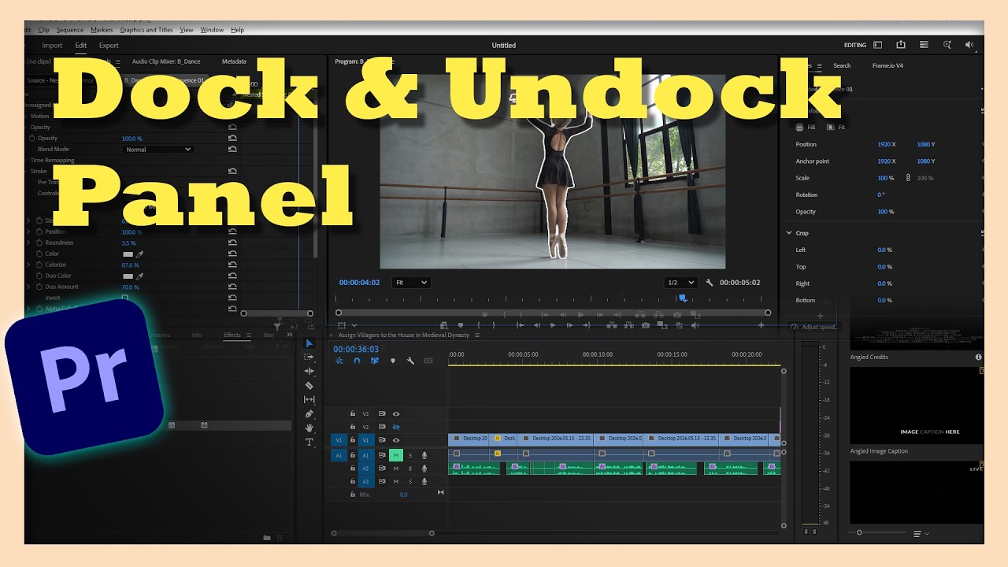This screenshot has height=567, width=1008.
Task: Select the Selection tool arrow
Action: point(309,343)
